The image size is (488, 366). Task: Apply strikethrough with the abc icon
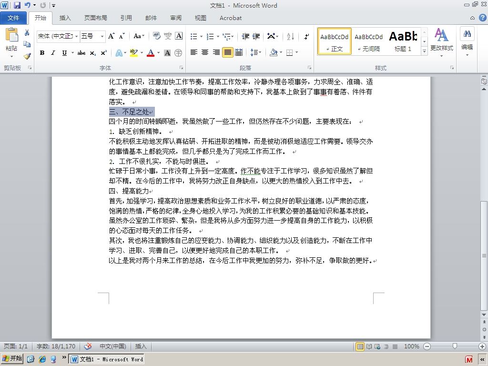click(81, 53)
